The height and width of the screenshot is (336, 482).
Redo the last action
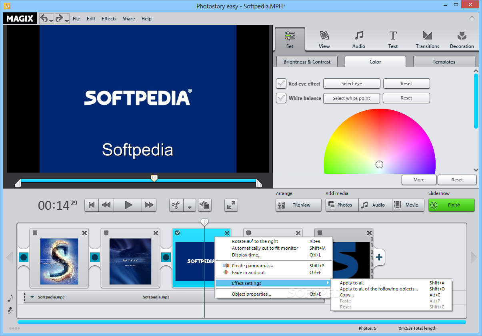(59, 18)
